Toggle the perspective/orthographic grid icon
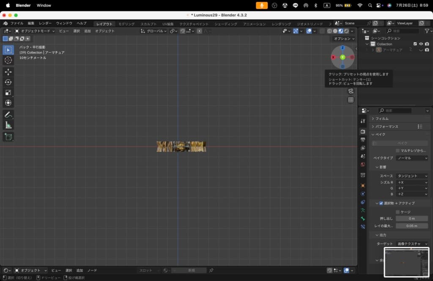This screenshot has width=433, height=281. (x=351, y=100)
